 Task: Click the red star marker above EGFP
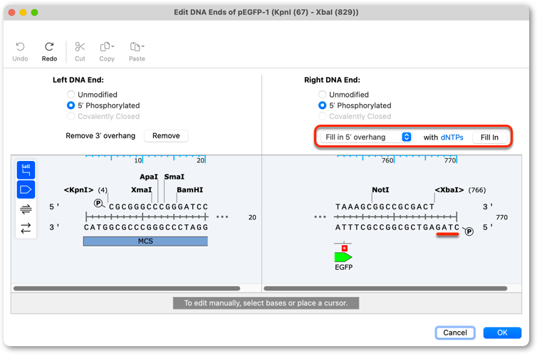coord(345,248)
